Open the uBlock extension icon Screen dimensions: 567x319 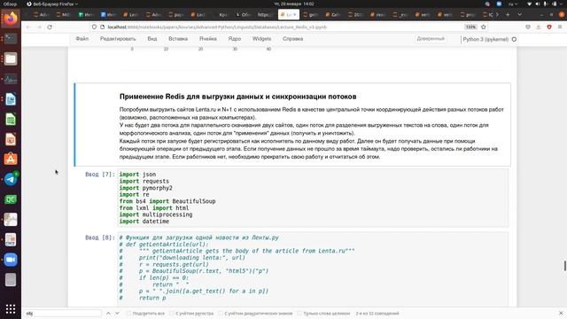pyautogui.click(x=549, y=27)
